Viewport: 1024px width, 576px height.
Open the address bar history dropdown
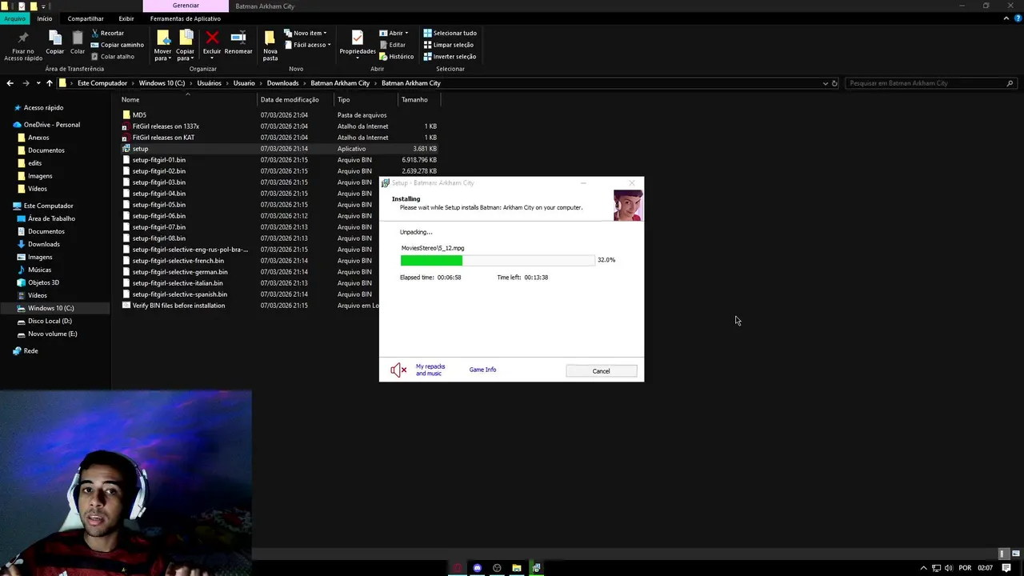click(825, 83)
